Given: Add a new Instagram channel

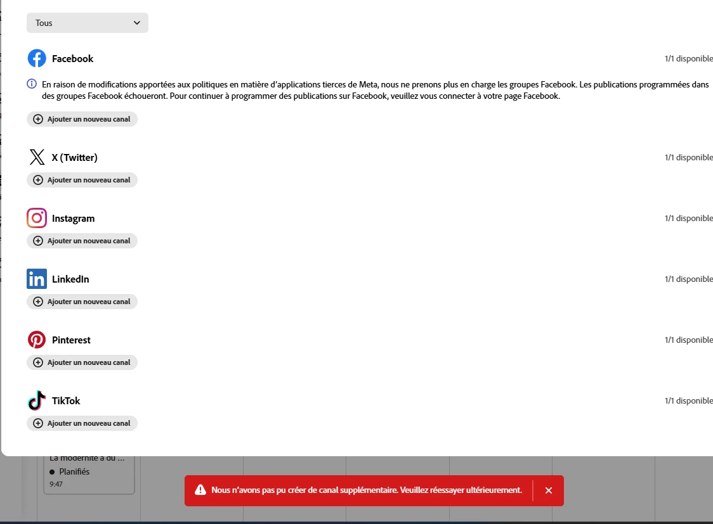Looking at the screenshot, I should pyautogui.click(x=82, y=241).
